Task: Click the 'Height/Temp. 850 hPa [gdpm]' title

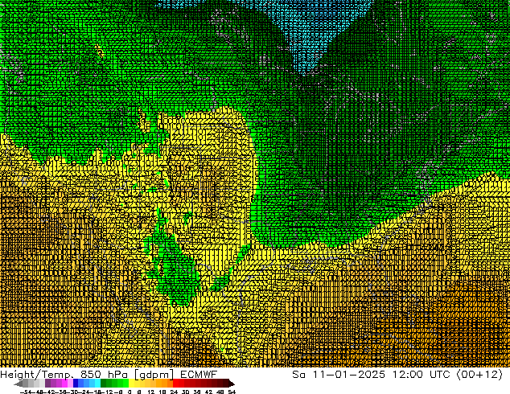Action: (x=87, y=375)
